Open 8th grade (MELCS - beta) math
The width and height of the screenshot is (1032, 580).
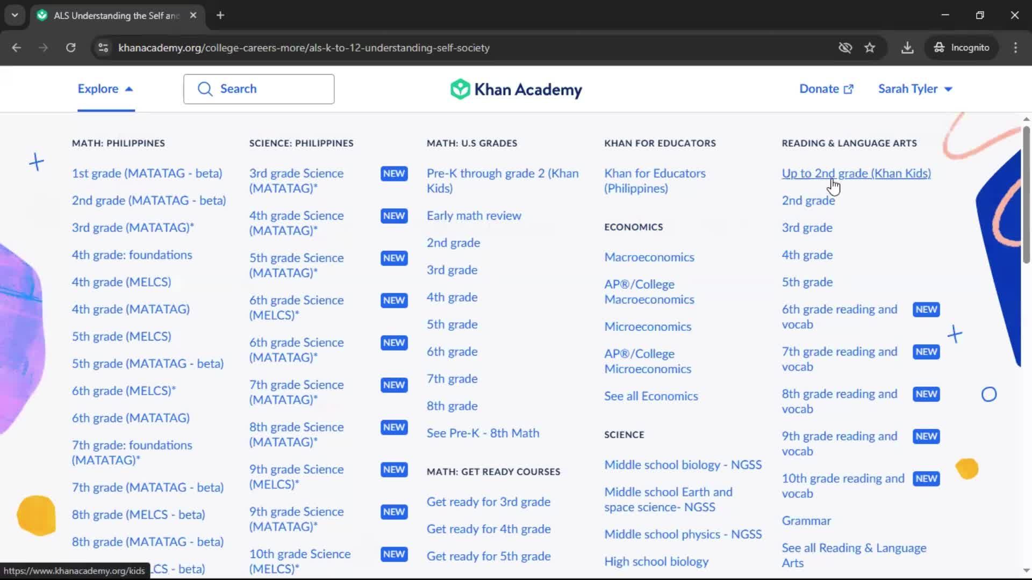(x=138, y=514)
